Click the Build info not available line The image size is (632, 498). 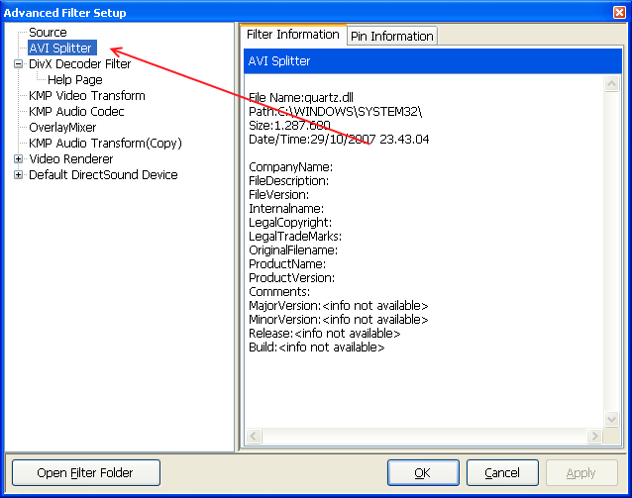[x=316, y=348]
